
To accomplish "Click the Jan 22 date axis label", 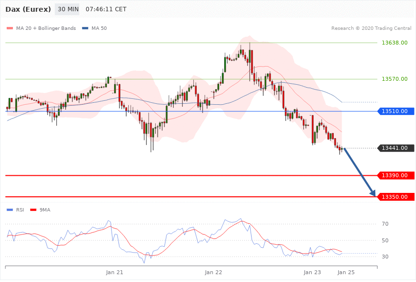I will pos(213,272).
